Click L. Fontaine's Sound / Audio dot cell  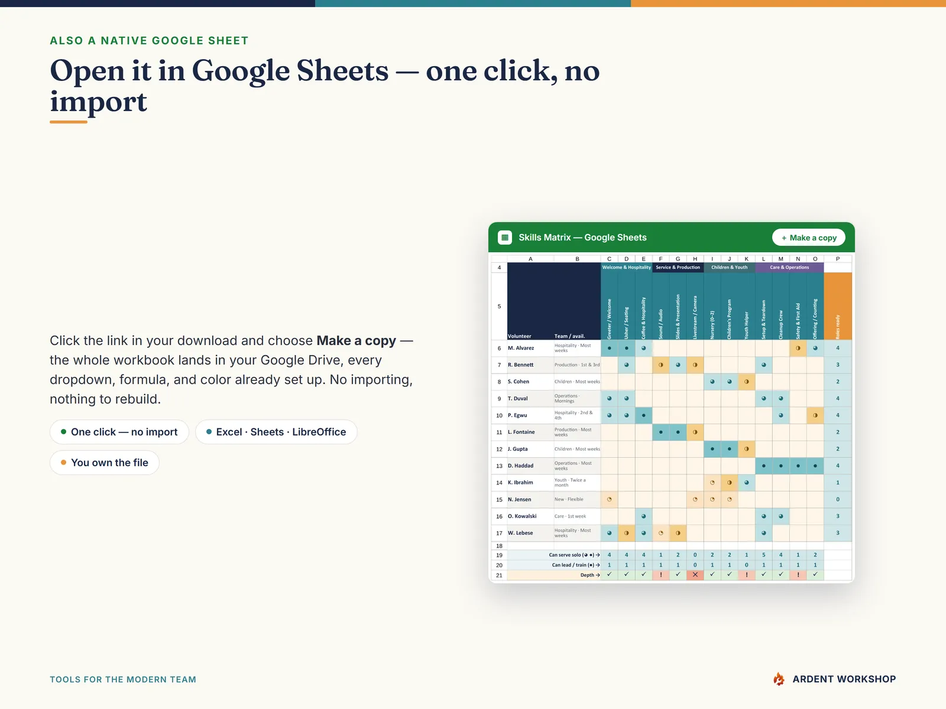pyautogui.click(x=660, y=432)
